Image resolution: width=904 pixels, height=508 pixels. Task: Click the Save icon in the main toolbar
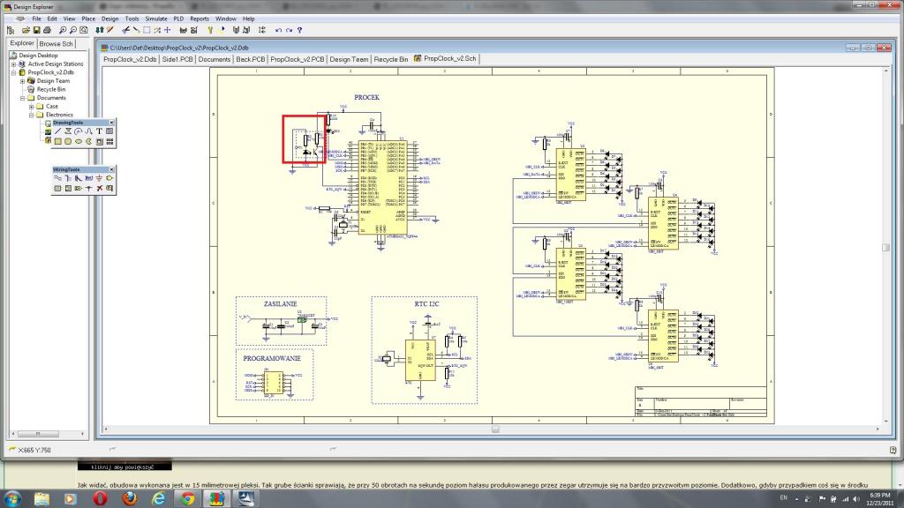[x=36, y=29]
